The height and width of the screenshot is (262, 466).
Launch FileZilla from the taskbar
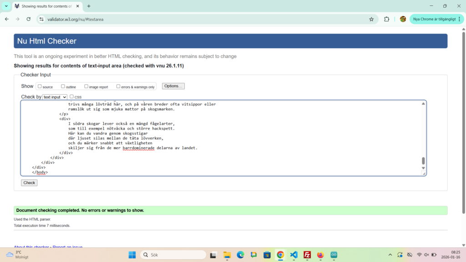307,255
